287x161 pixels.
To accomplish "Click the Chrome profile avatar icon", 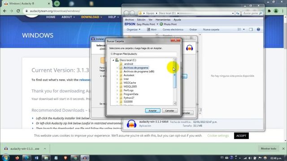I will coord(276,11).
